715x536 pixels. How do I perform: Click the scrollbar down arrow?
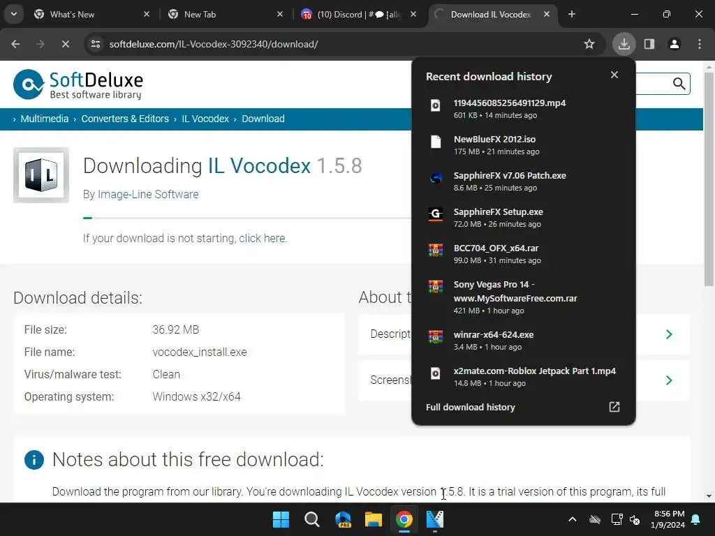pos(709,496)
